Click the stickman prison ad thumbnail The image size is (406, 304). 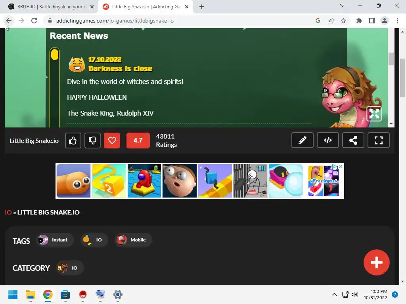pyautogui.click(x=250, y=180)
